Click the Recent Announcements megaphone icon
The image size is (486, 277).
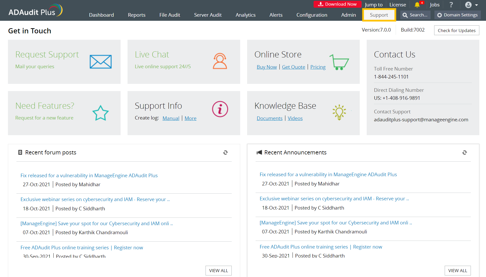click(x=259, y=153)
